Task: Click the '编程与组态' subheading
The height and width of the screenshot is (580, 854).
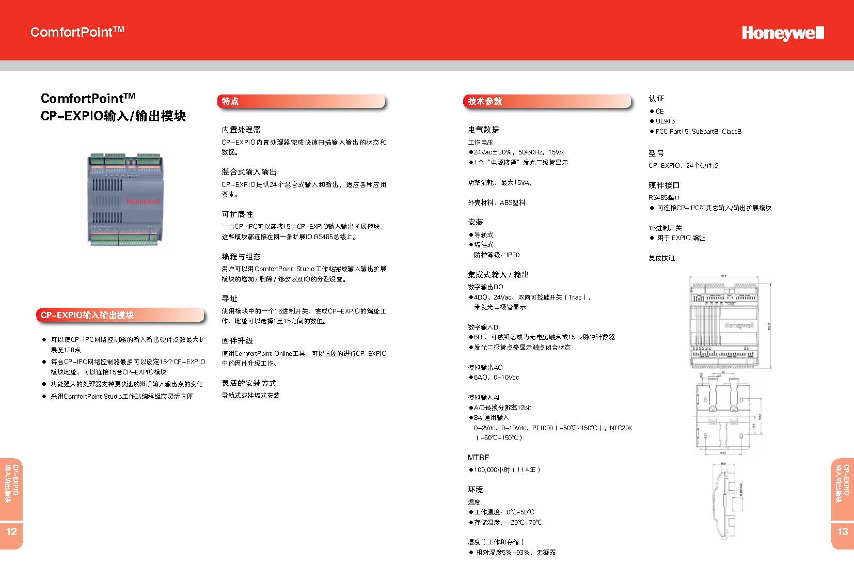Action: pyautogui.click(x=241, y=257)
